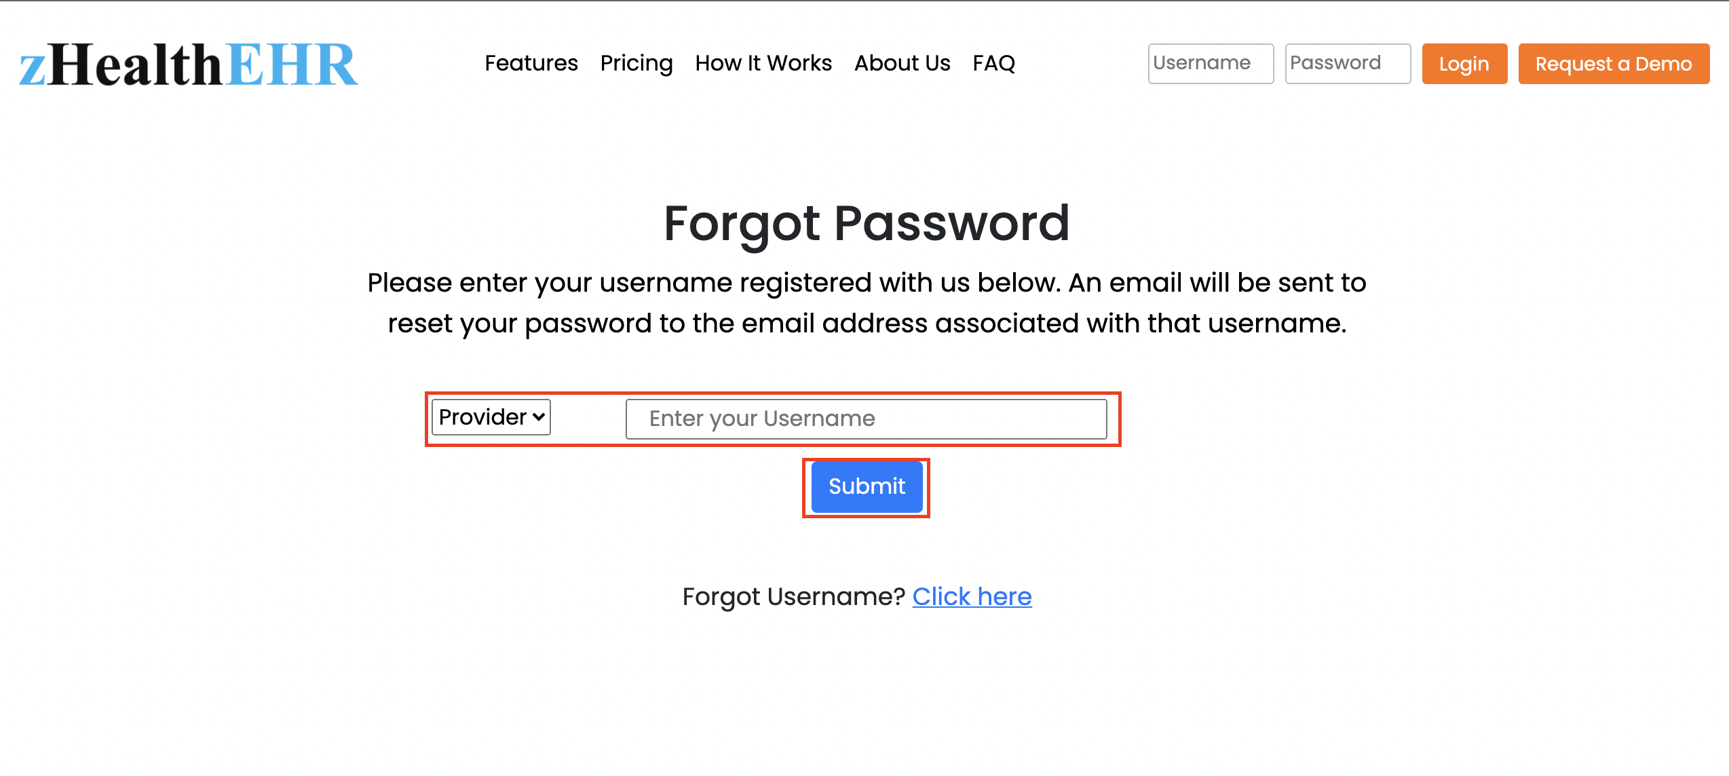The height and width of the screenshot is (776, 1729).
Task: Navigate to About Us
Action: click(902, 63)
